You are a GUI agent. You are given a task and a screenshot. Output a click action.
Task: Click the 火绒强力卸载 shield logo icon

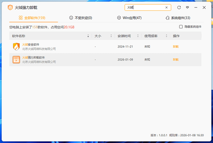(x=10, y=7)
